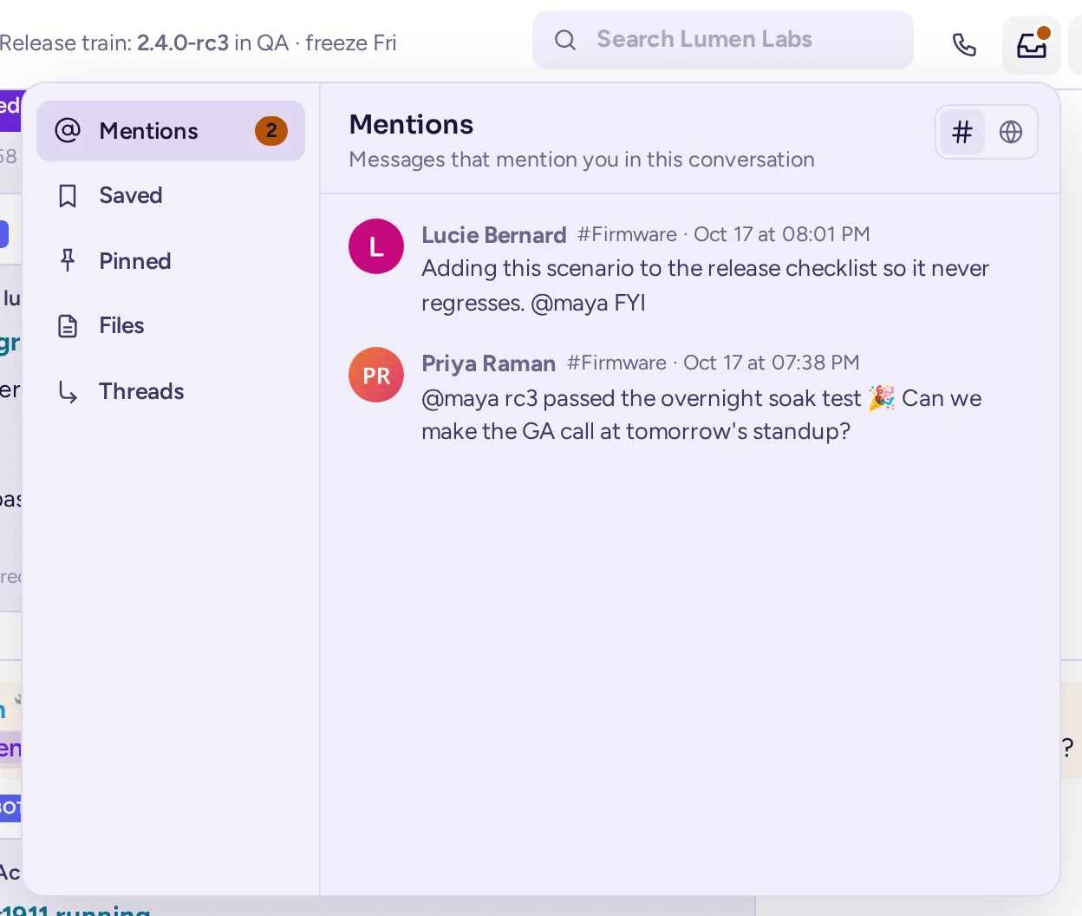Open Priya's soak test message text
Image resolution: width=1082 pixels, height=916 pixels.
point(702,415)
